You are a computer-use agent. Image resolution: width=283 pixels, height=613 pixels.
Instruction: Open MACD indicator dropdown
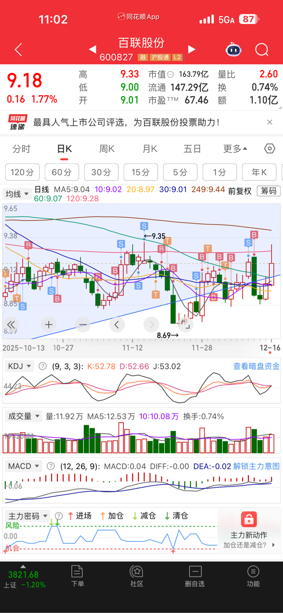(x=24, y=466)
